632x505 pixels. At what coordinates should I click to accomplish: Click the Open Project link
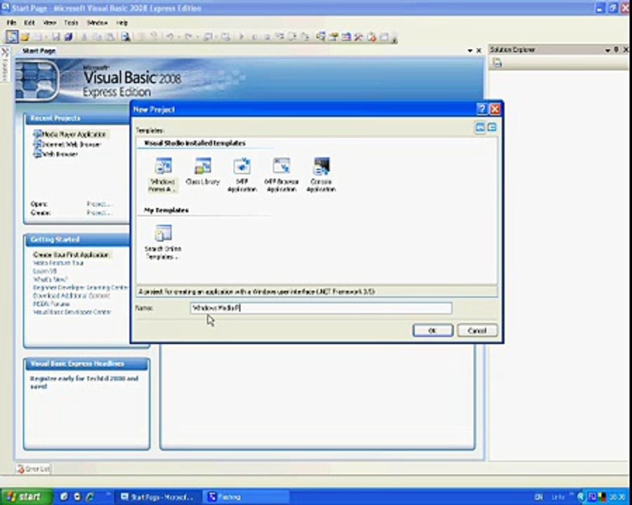[99, 204]
